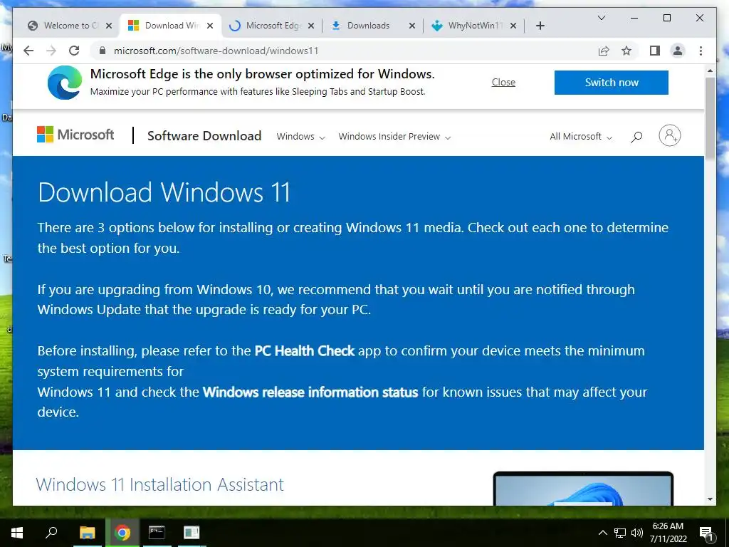Reload the page with refresh icon
This screenshot has width=729, height=547.
[x=74, y=51]
